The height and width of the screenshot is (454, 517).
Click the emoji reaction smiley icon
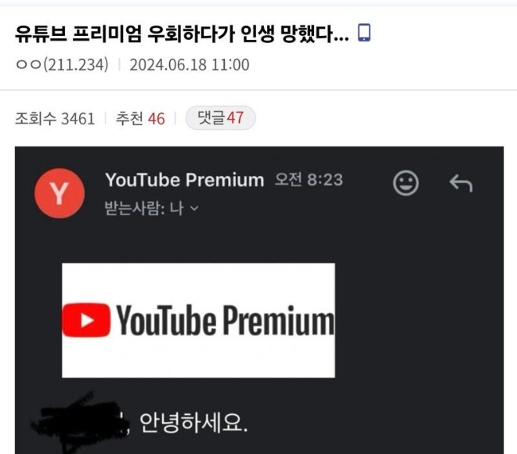pyautogui.click(x=406, y=183)
